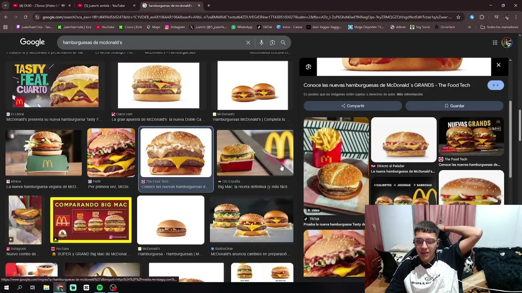Open Windows taskbar search

pos(20,288)
